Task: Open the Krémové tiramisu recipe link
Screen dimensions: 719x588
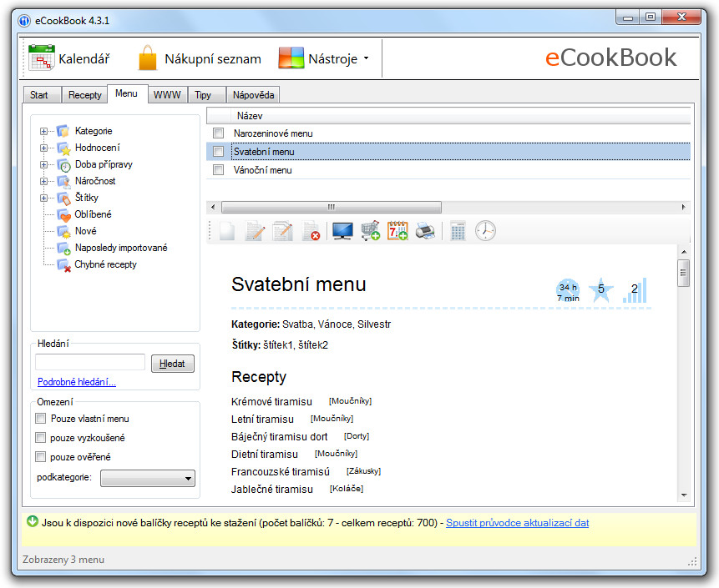Action: 271,402
